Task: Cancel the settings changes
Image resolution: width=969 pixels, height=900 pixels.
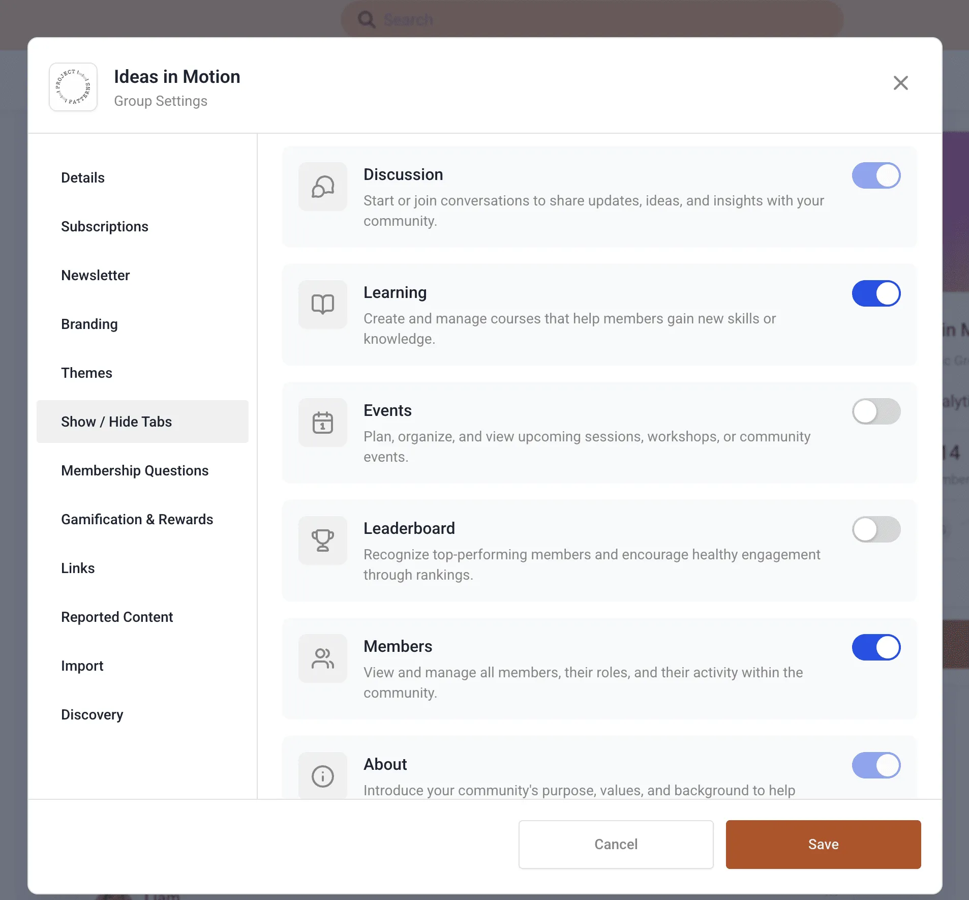Action: tap(615, 844)
